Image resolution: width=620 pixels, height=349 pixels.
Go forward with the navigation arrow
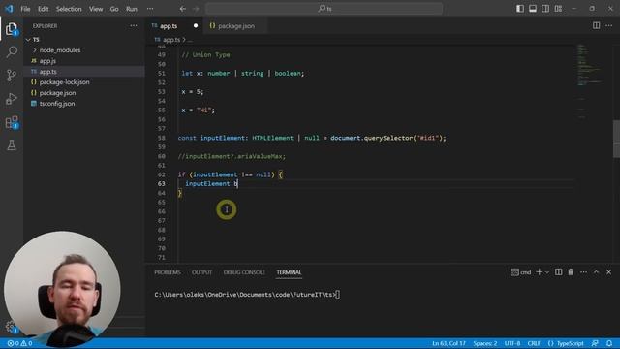click(x=196, y=9)
